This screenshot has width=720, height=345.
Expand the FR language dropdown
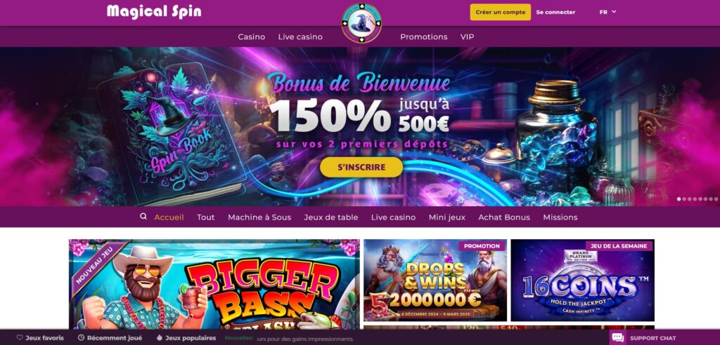click(x=607, y=13)
